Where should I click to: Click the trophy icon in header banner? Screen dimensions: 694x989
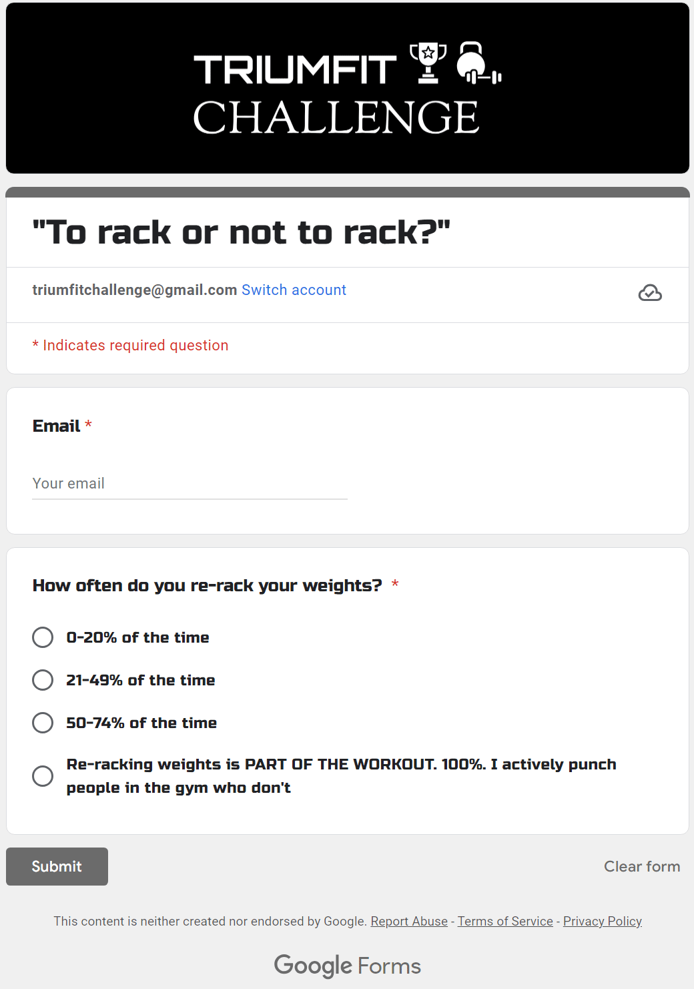pyautogui.click(x=428, y=63)
